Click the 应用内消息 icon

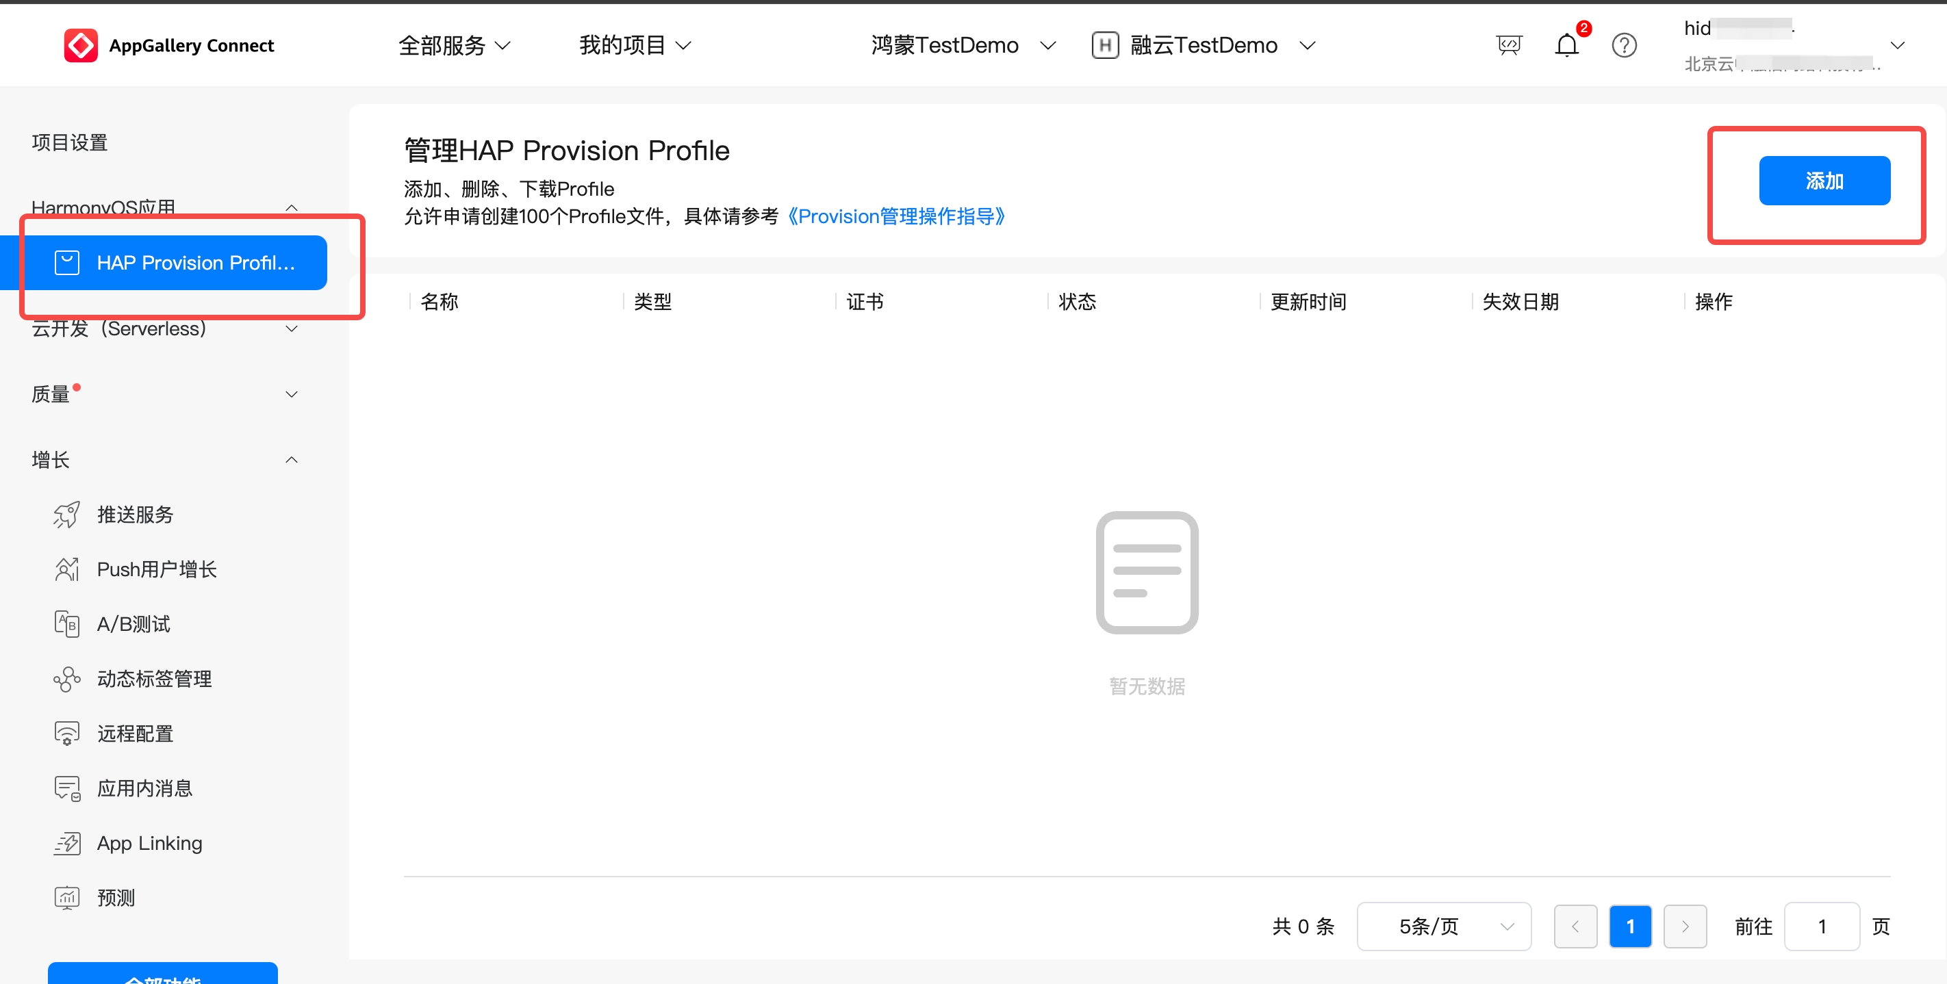click(66, 788)
